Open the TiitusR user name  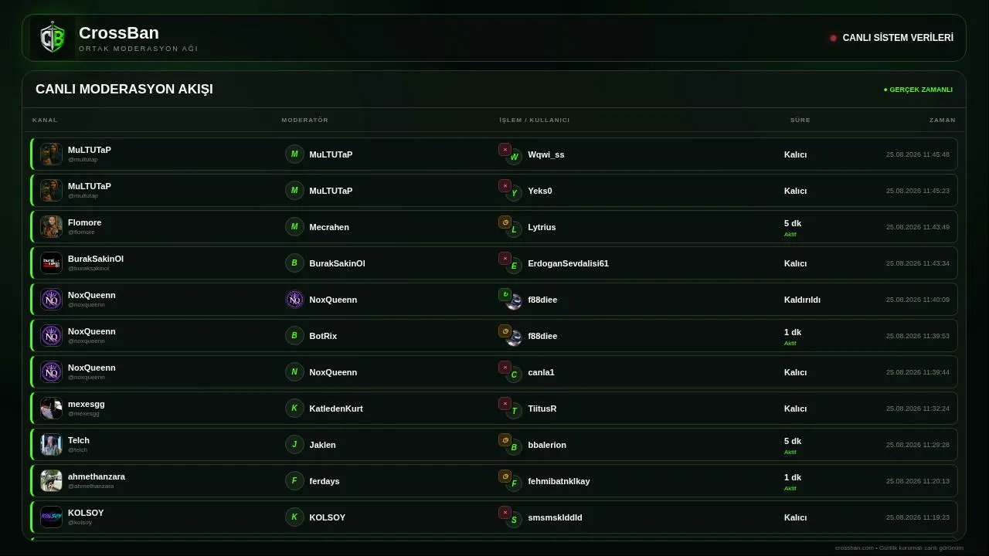tap(542, 409)
